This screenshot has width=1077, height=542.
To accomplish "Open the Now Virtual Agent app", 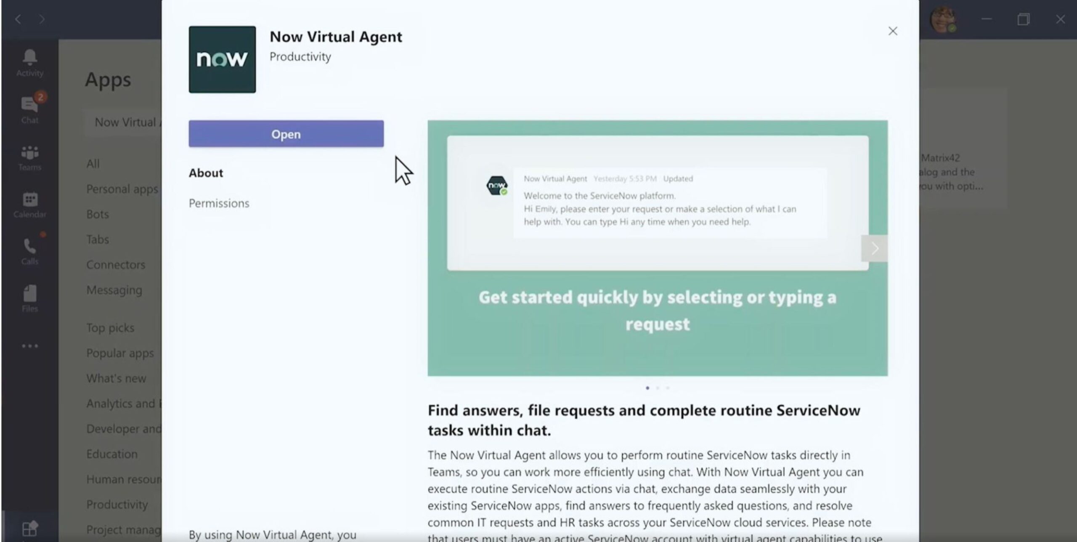I will click(286, 134).
